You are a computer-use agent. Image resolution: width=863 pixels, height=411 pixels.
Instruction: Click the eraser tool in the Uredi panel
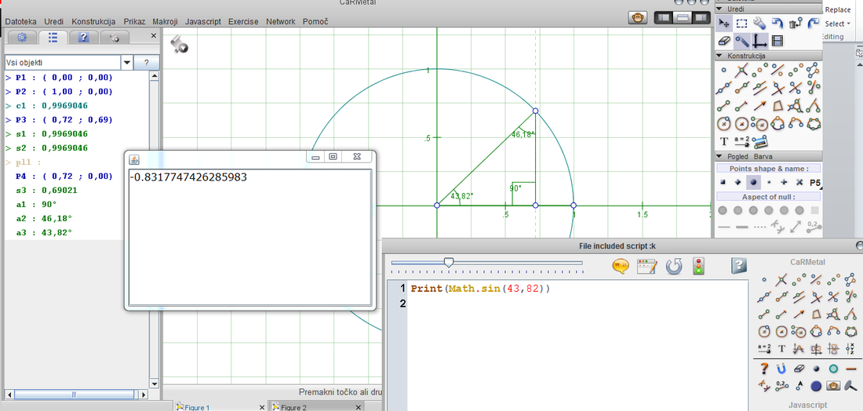click(724, 41)
